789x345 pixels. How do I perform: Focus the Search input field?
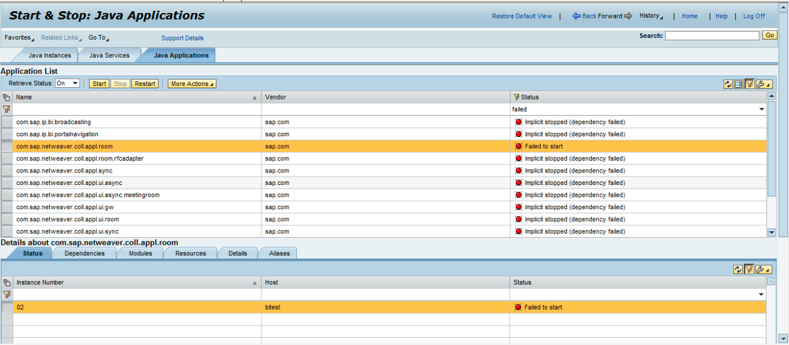(712, 36)
